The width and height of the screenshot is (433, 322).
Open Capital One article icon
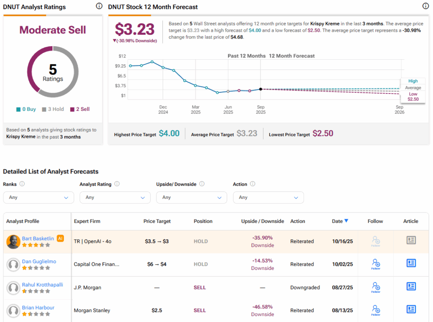pyautogui.click(x=411, y=263)
